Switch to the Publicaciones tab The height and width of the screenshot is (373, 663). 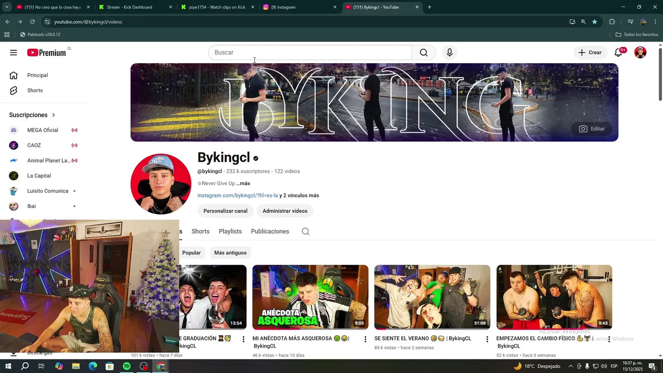pos(270,232)
